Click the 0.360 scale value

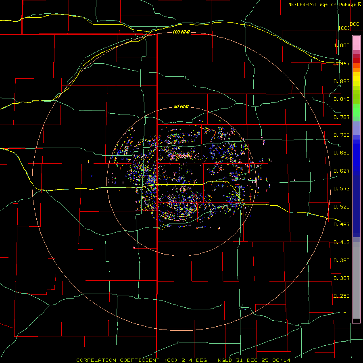click(342, 261)
